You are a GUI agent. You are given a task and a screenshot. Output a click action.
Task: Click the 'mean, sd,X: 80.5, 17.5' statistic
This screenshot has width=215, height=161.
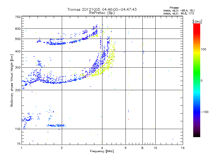click(x=179, y=13)
